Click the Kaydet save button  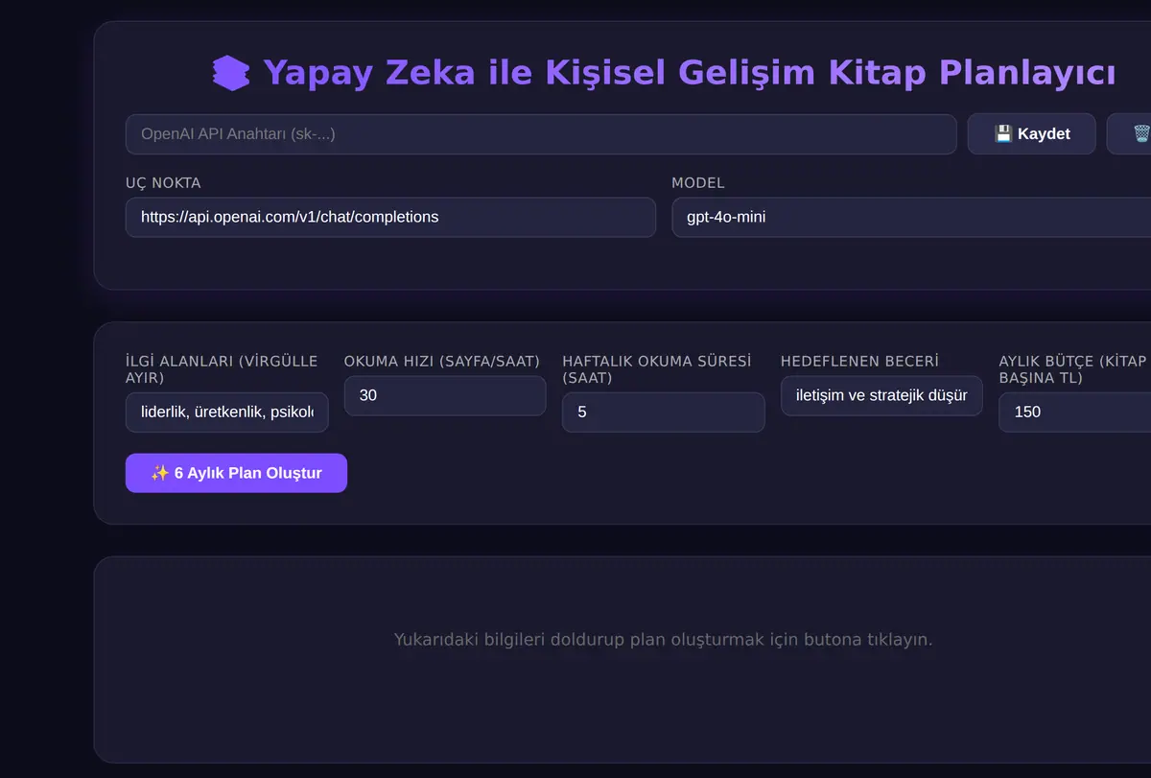point(1032,134)
